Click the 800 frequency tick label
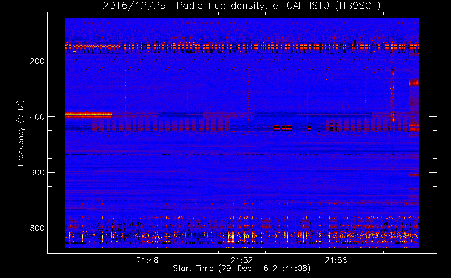 37,228
